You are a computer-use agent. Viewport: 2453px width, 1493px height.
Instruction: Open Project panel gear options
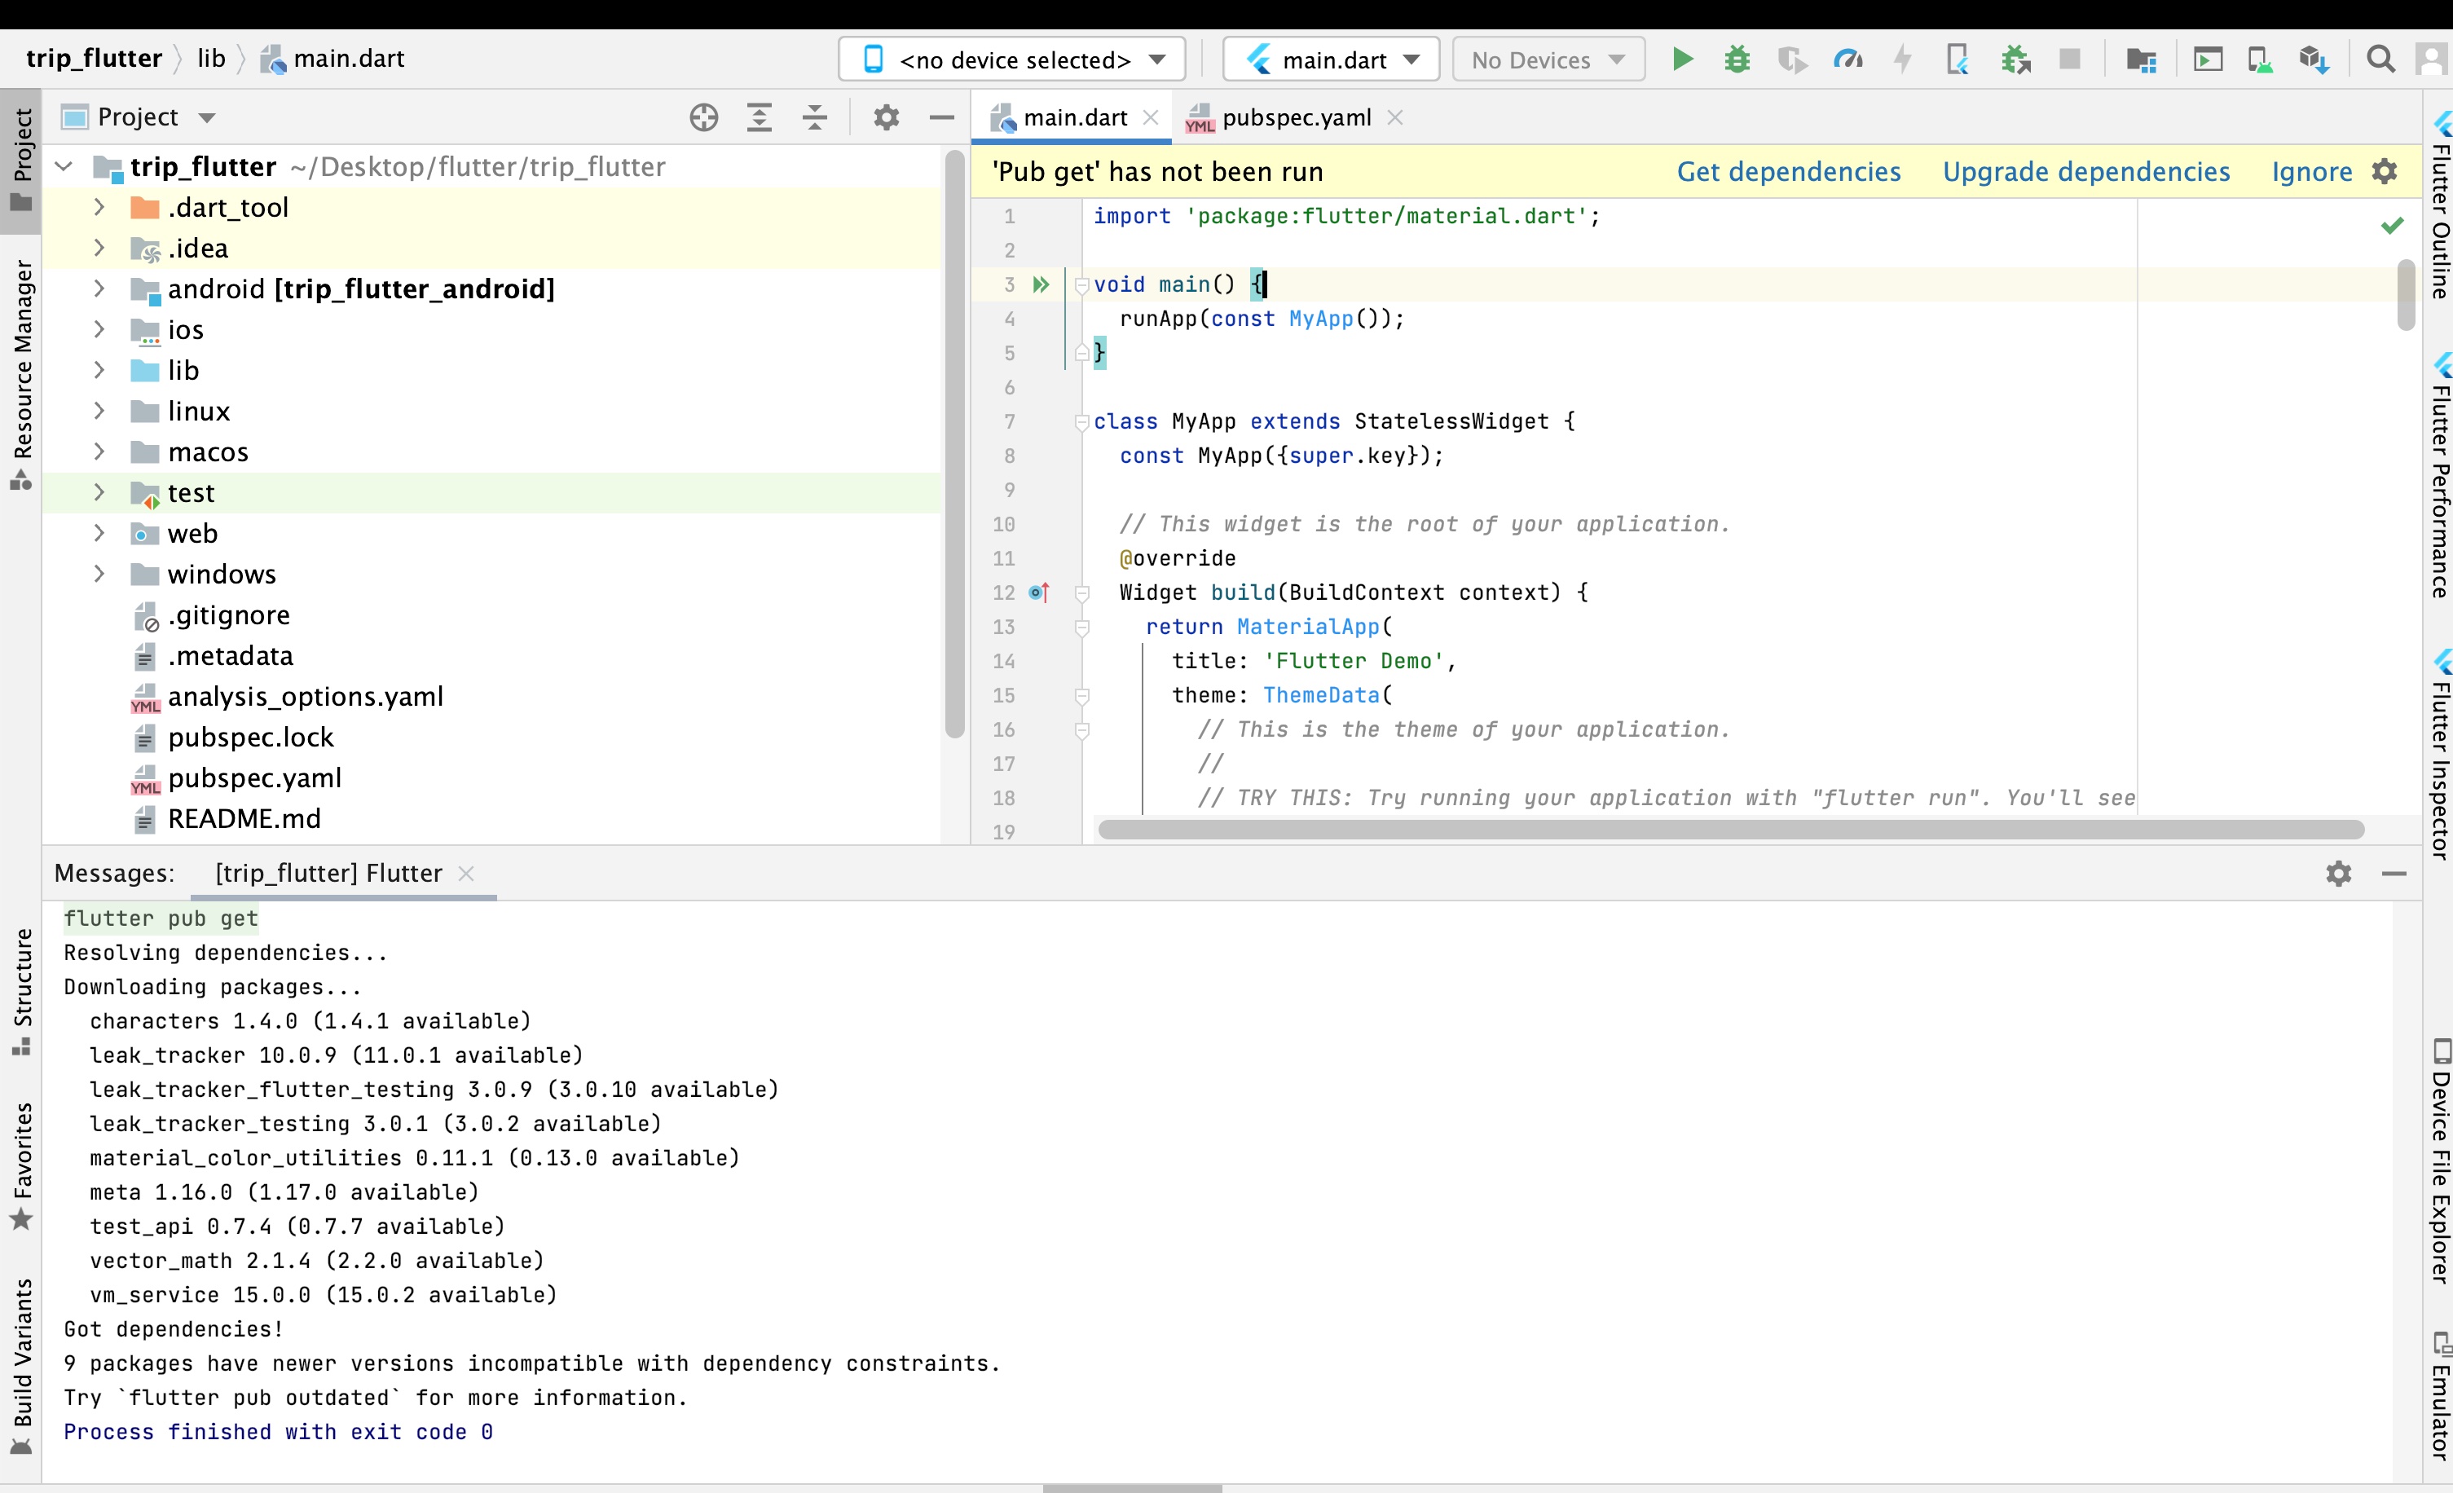tap(886, 117)
